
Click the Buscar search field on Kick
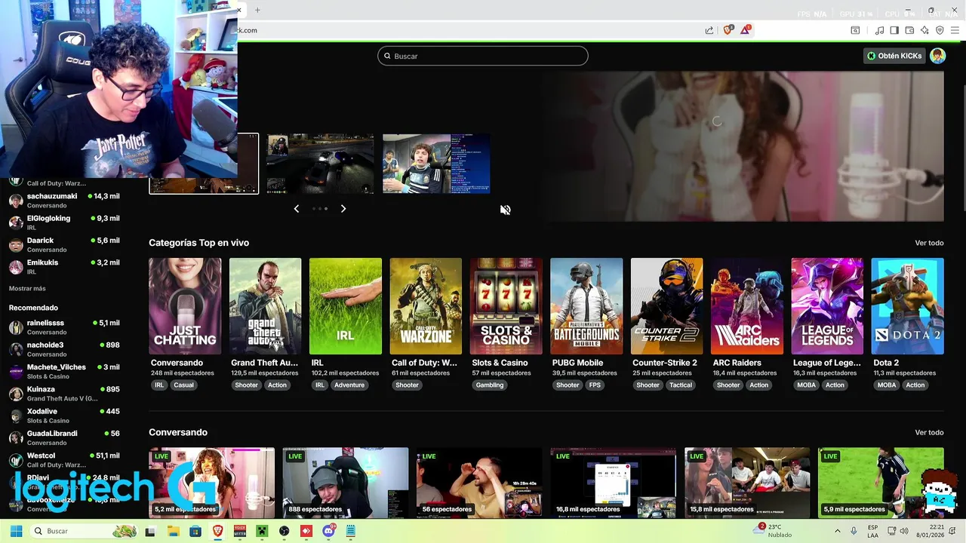[x=483, y=56]
